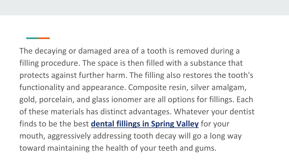Place cursor on the word "aggressively"

click(x=69, y=136)
